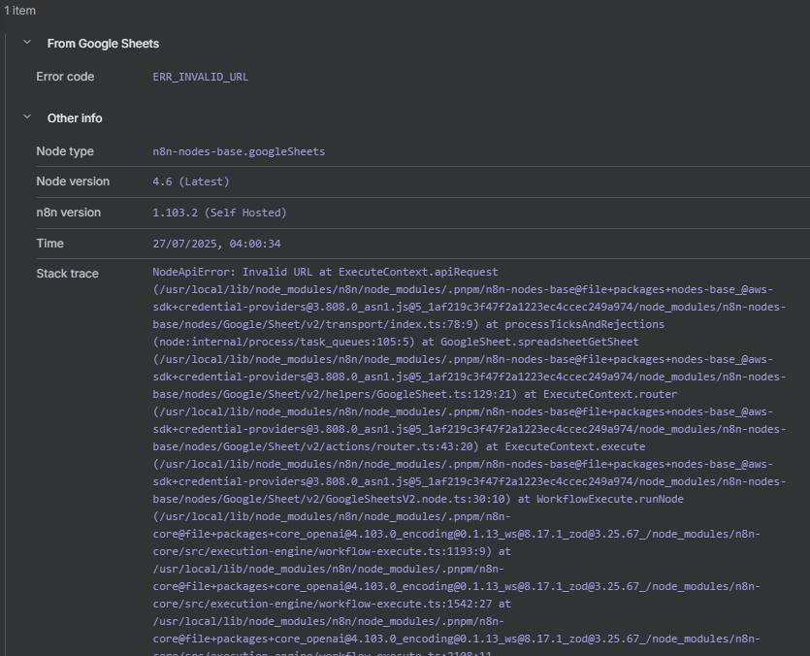The height and width of the screenshot is (656, 810).
Task: Click the workflow-execute.ts:1542:27 stack trace line
Action: click(332, 604)
